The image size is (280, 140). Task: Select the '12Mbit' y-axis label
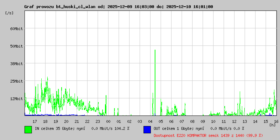pyautogui.click(x=16, y=99)
